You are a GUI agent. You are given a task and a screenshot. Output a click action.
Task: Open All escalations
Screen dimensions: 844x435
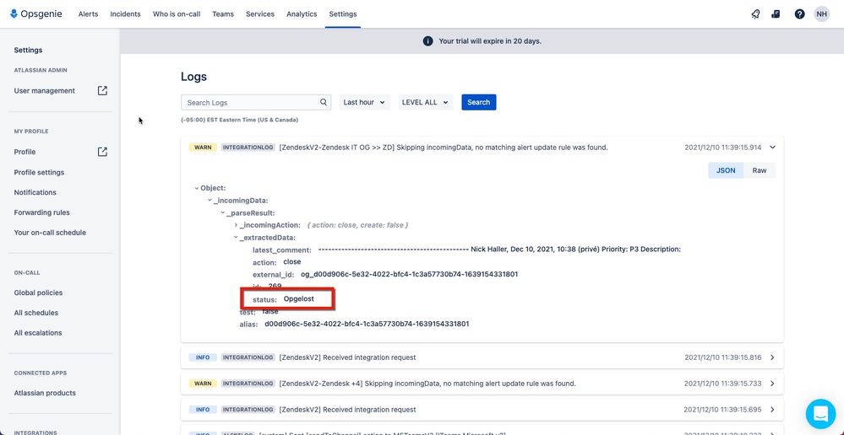[38, 333]
